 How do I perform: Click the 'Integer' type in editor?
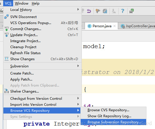[67, 124]
